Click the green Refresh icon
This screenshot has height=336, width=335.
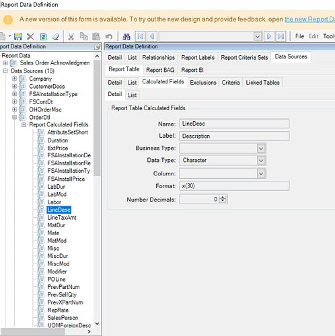[44, 36]
